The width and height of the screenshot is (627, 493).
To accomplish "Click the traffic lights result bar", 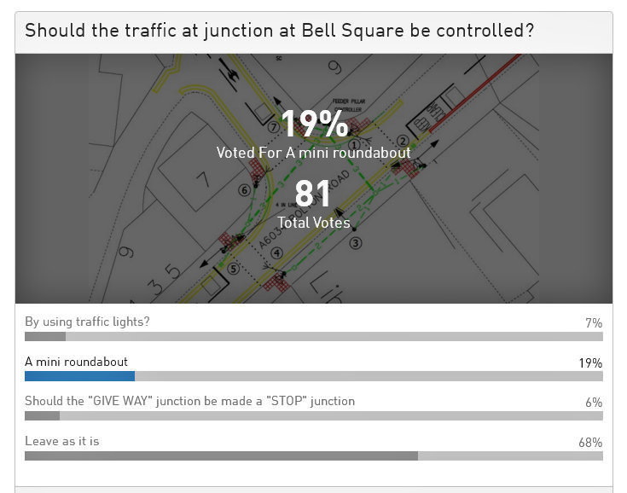I will click(x=45, y=337).
